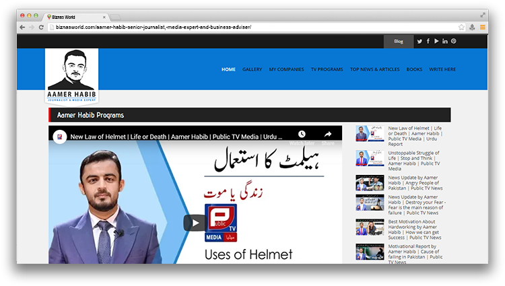Open link Unstoppable Struggle of Life
This screenshot has width=505, height=286.
click(414, 161)
